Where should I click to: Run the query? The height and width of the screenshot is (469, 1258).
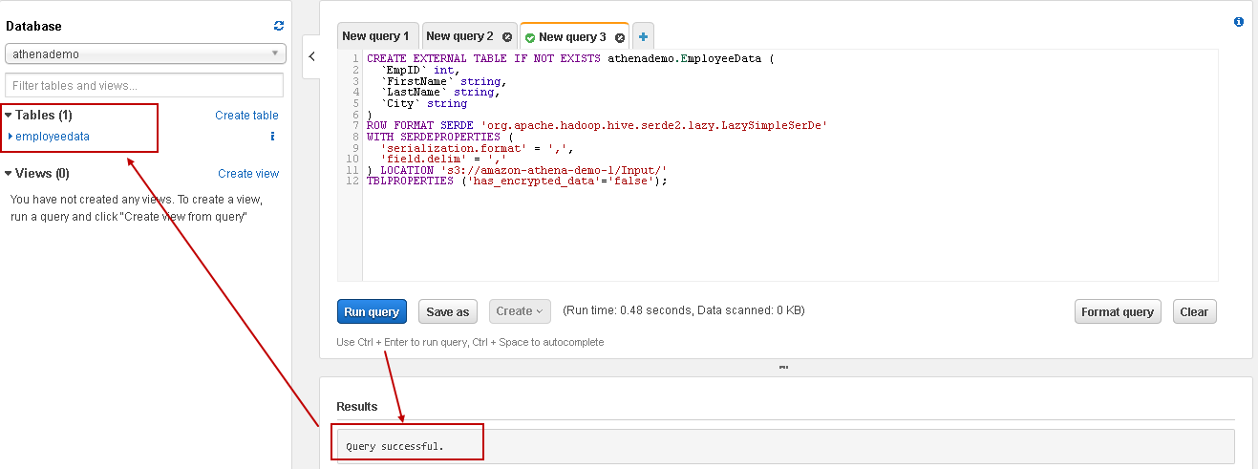point(372,311)
